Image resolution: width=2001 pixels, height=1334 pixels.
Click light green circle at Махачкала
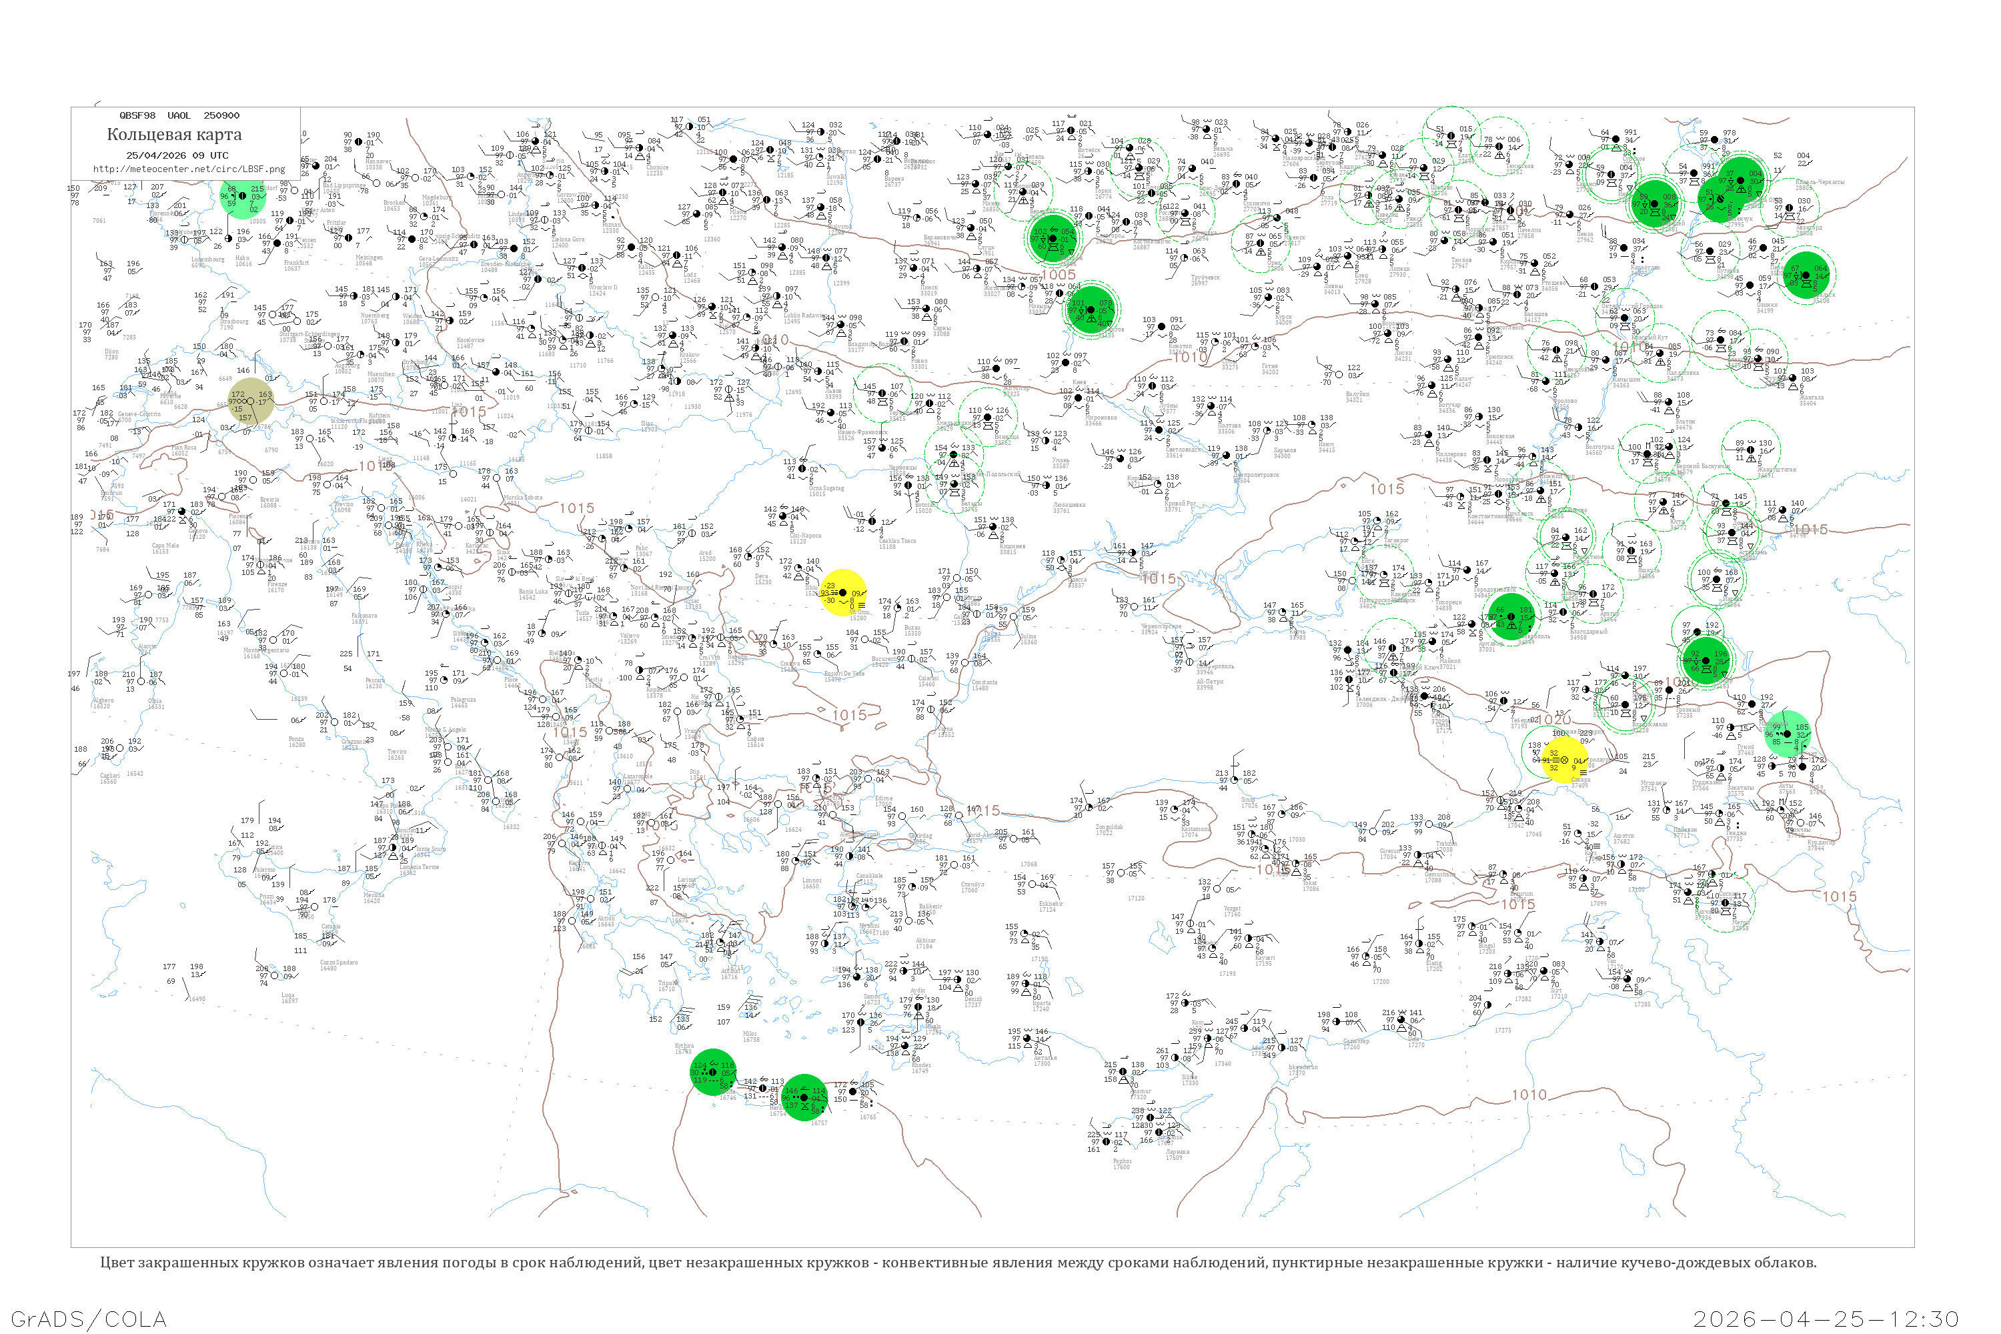coord(1788,733)
